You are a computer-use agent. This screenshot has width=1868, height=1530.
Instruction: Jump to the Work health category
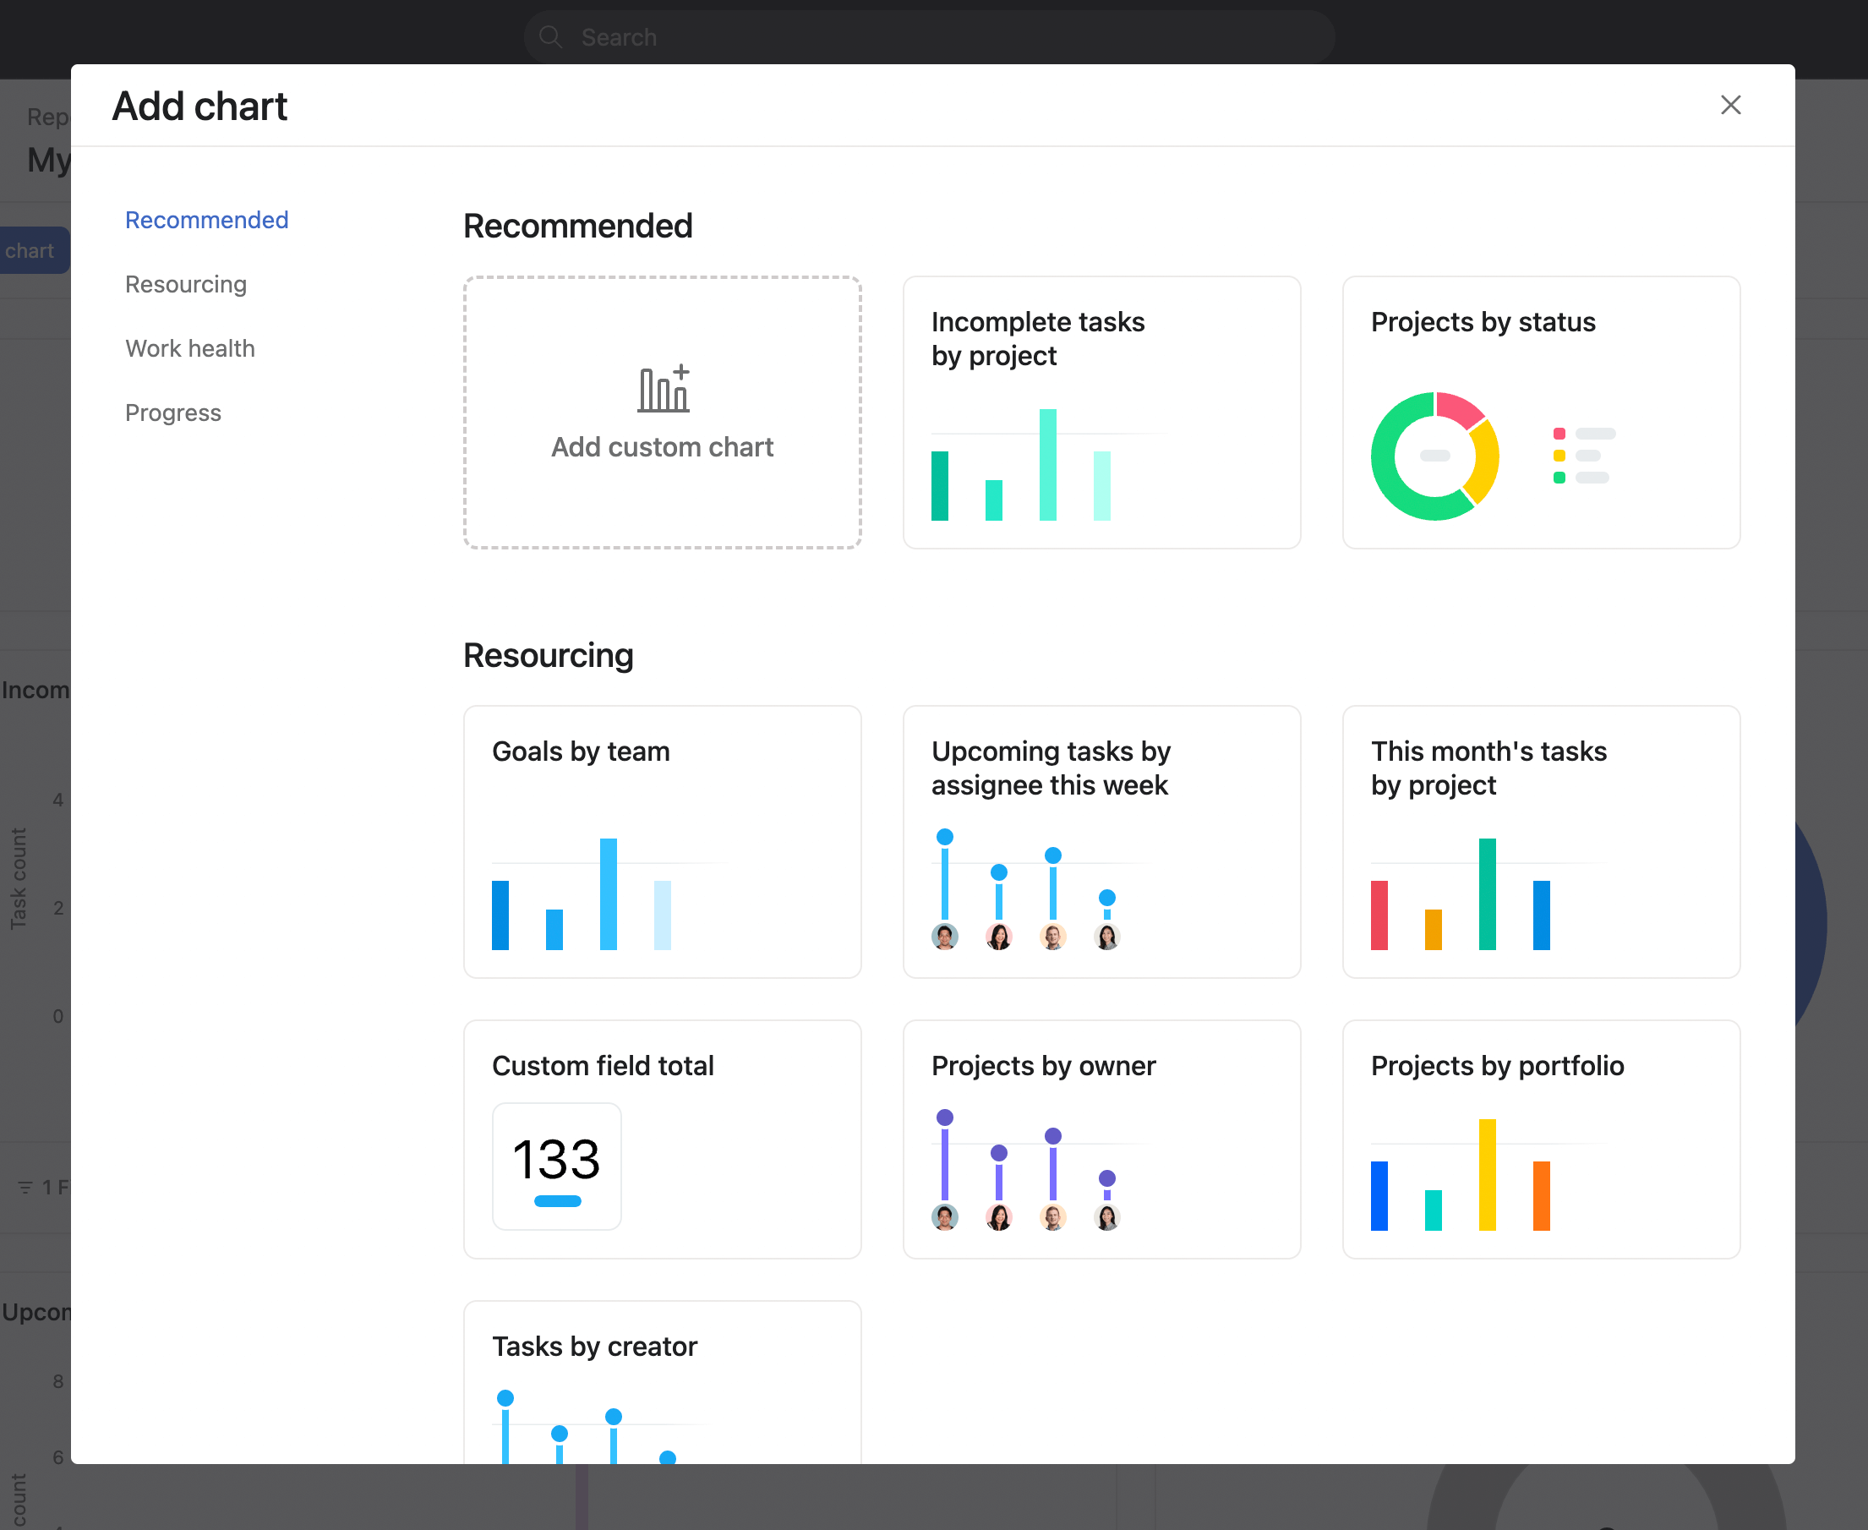coord(189,348)
